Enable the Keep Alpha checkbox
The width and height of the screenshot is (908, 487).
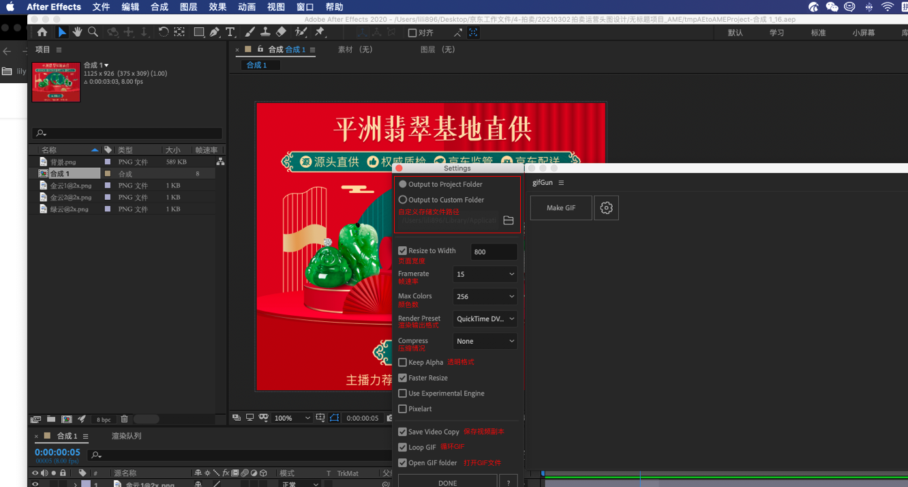coord(402,362)
